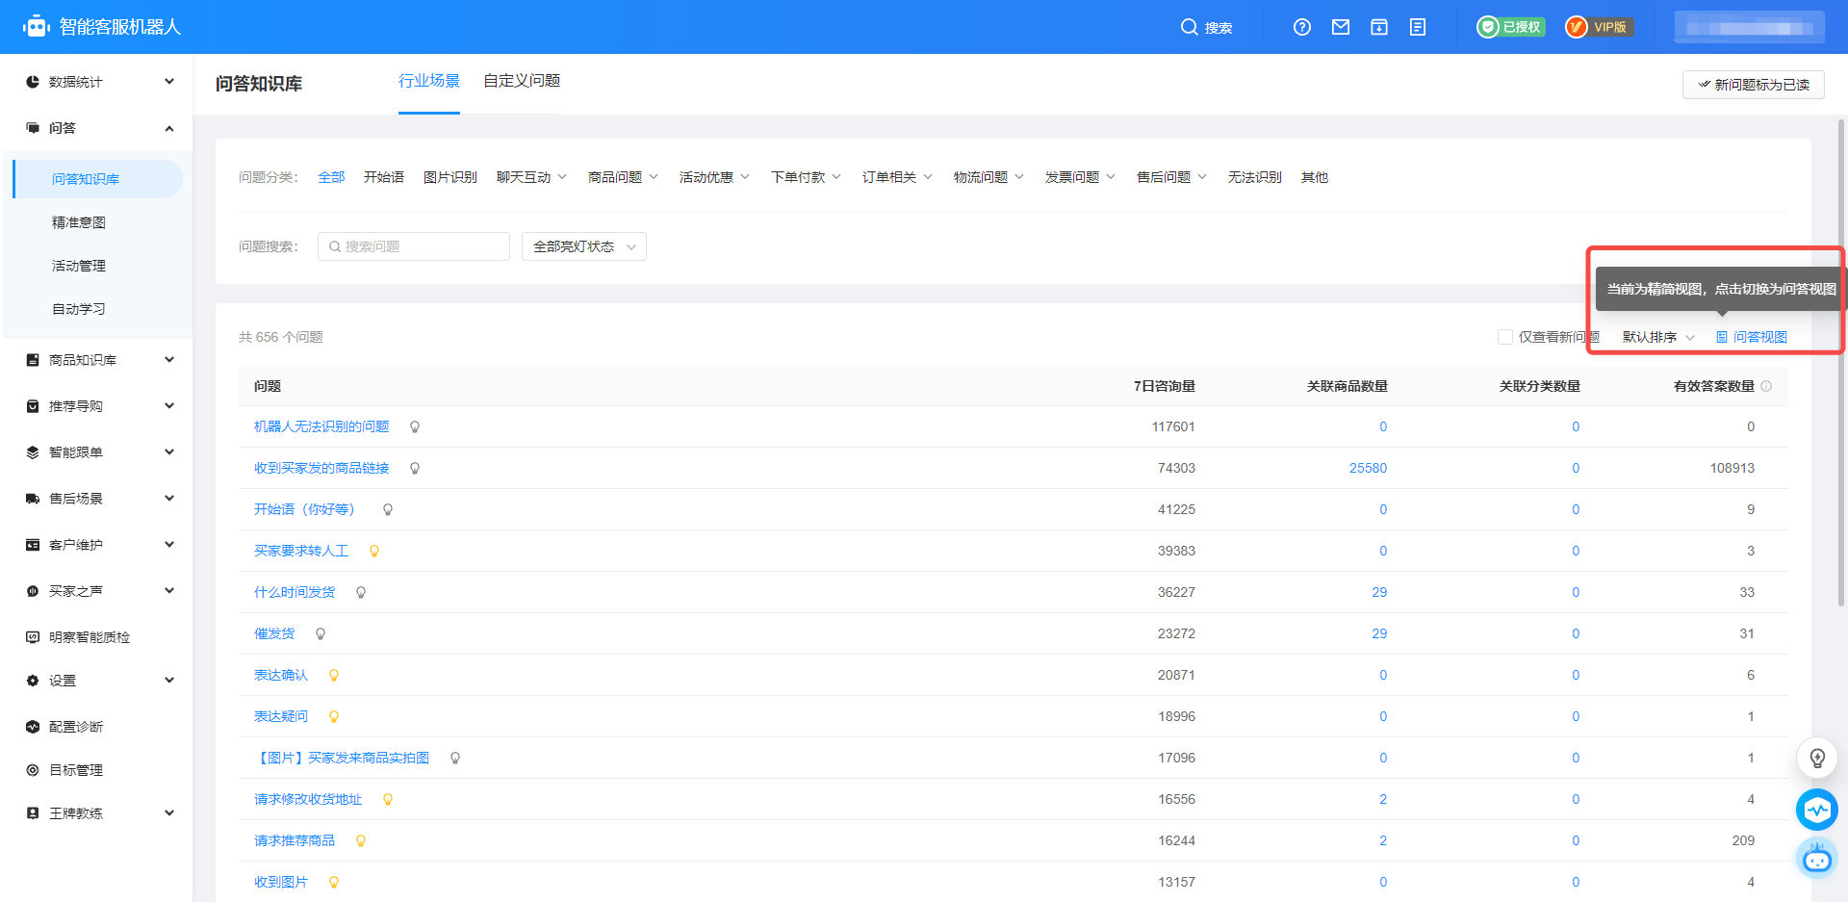
Task: Select 图片识别 question category
Action: click(450, 177)
